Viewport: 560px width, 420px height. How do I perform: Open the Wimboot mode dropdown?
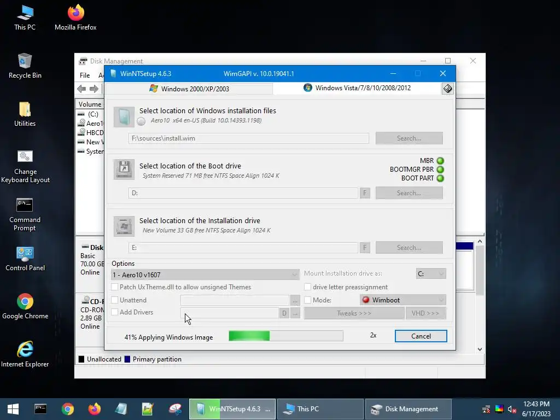[x=403, y=300]
